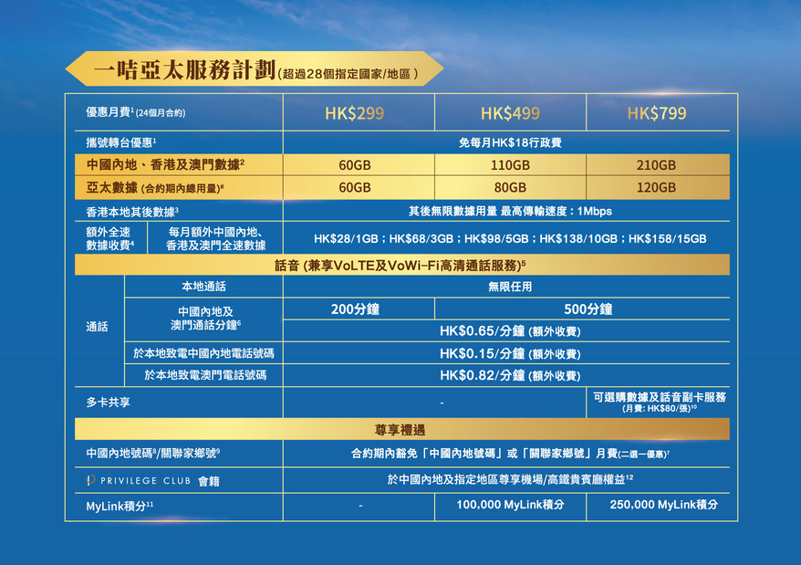Click the 60GB Mainland data cell under HK$299
This screenshot has width=801, height=565.
(355, 165)
